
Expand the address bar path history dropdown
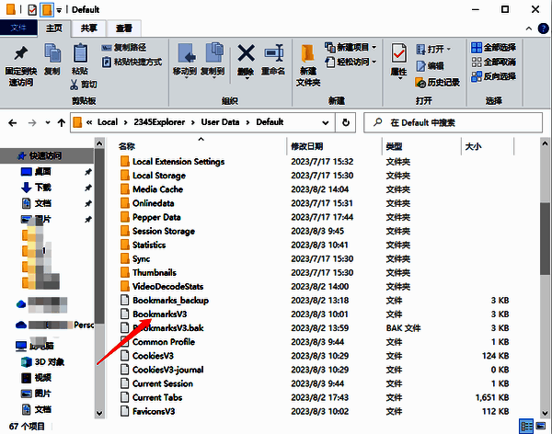[327, 121]
